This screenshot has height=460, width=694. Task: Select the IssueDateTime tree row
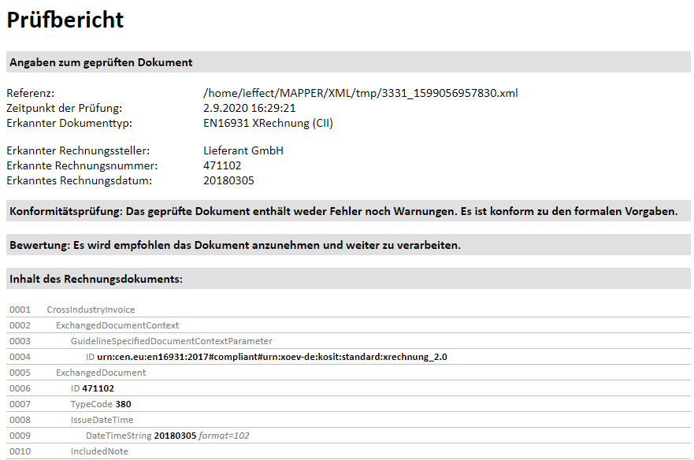pyautogui.click(x=102, y=420)
